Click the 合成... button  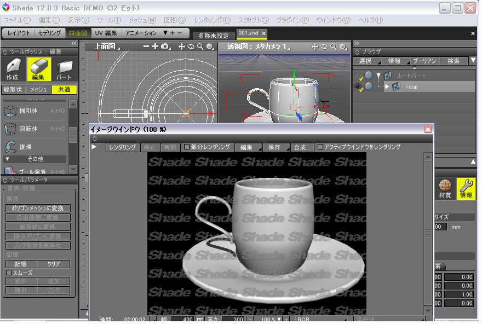point(302,147)
